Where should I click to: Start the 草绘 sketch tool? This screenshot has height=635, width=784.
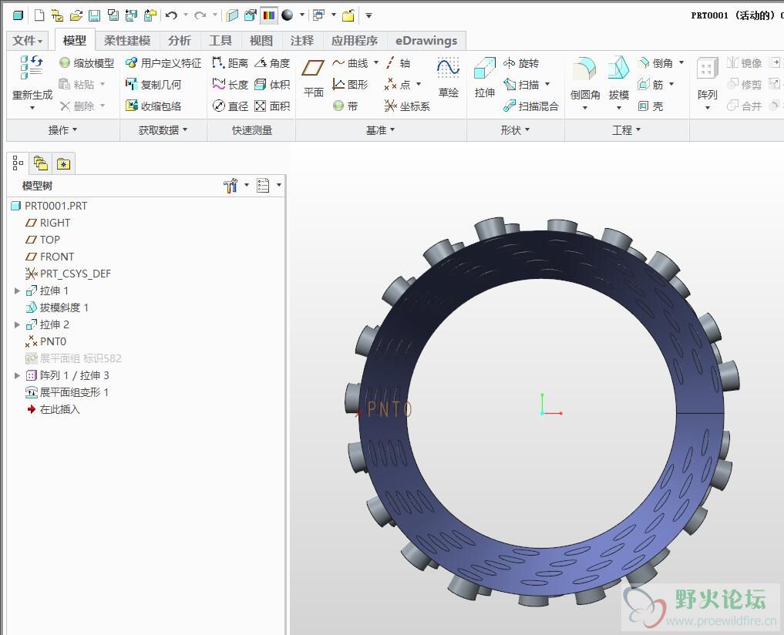point(449,78)
